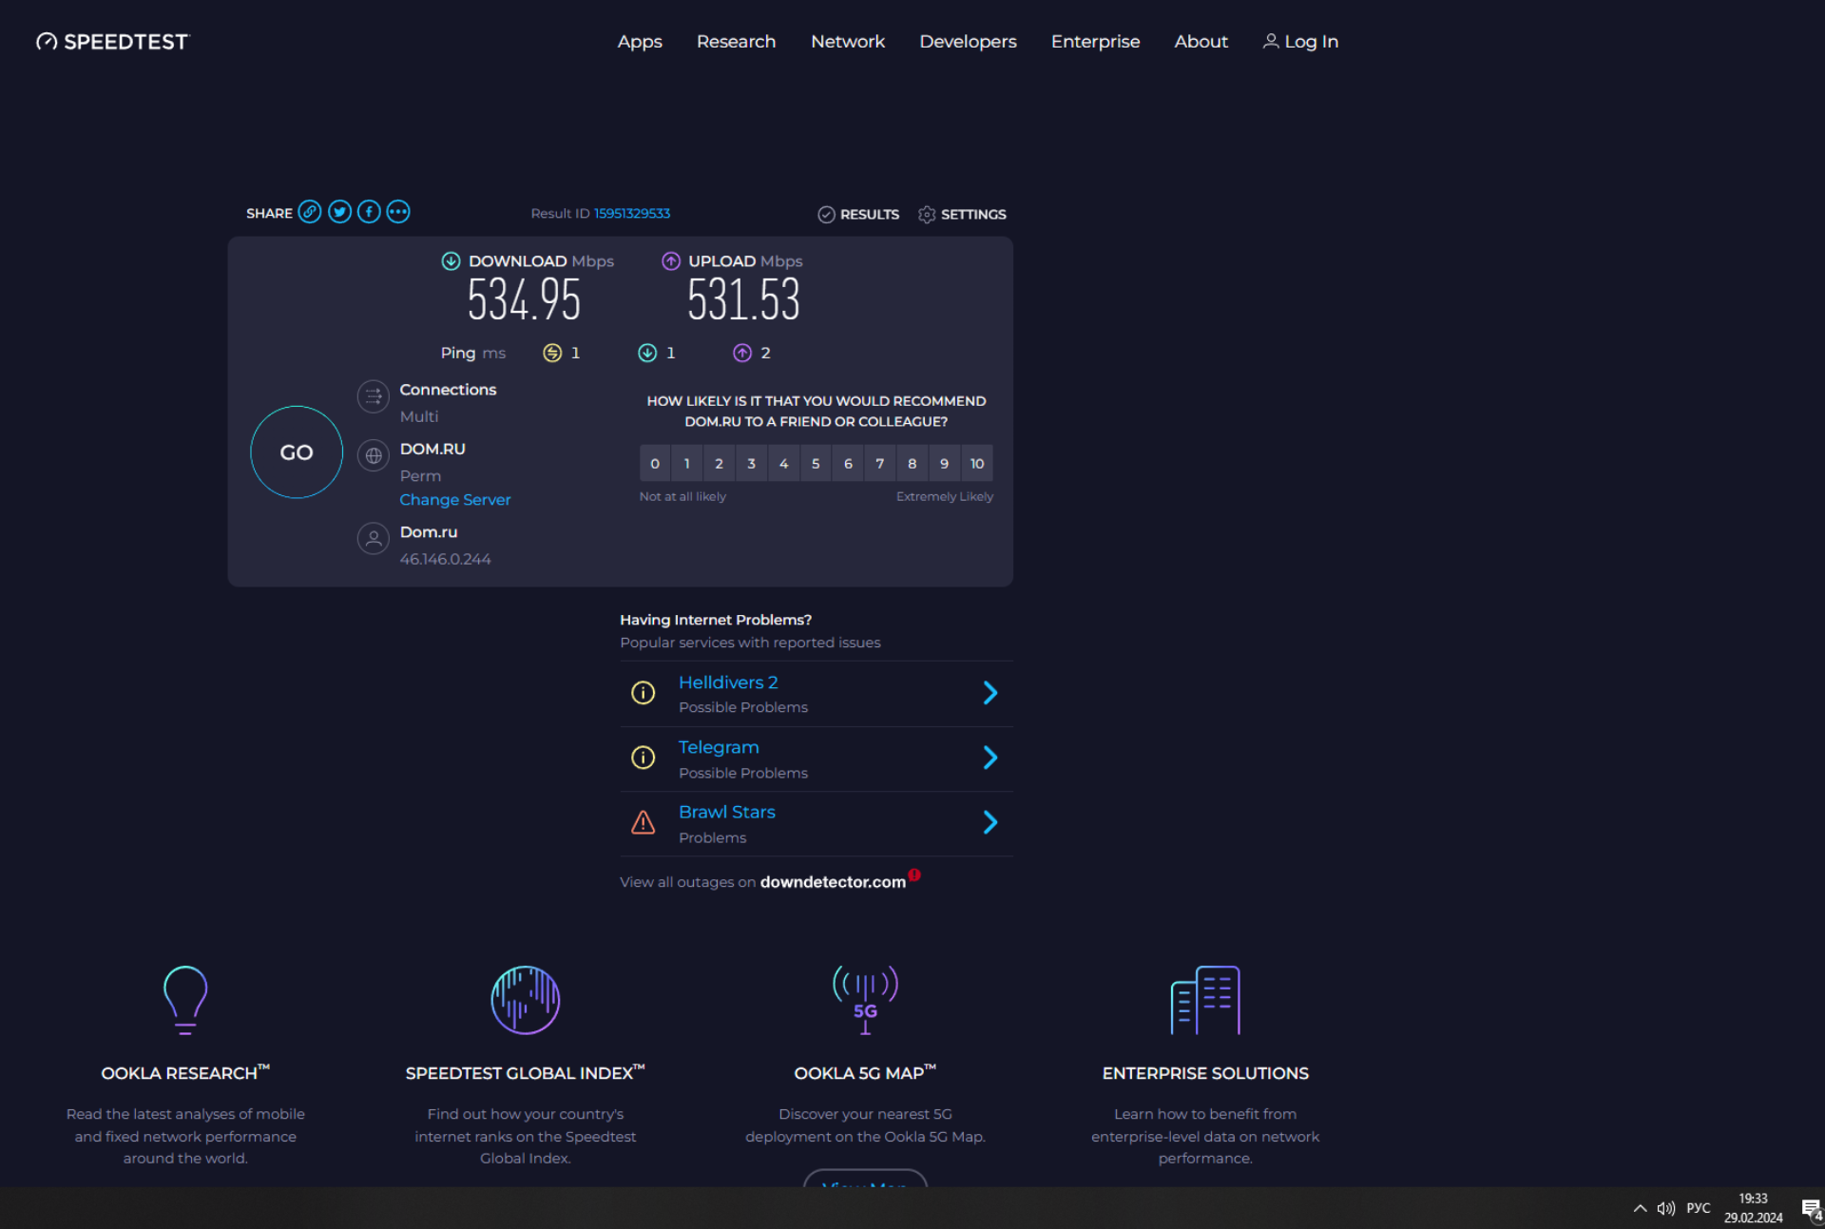Screen dimensions: 1825x1229
Task: Expand Brawl Stars row chevron
Action: tap(990, 822)
